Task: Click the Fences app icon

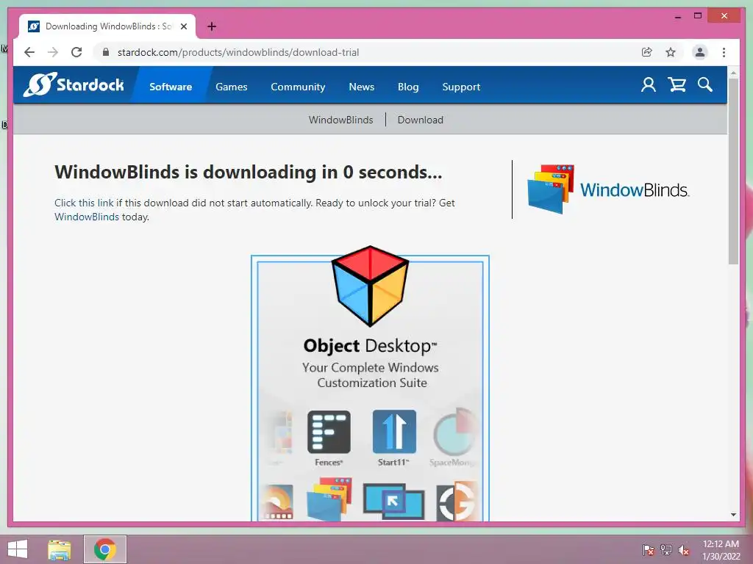Action: (x=329, y=433)
